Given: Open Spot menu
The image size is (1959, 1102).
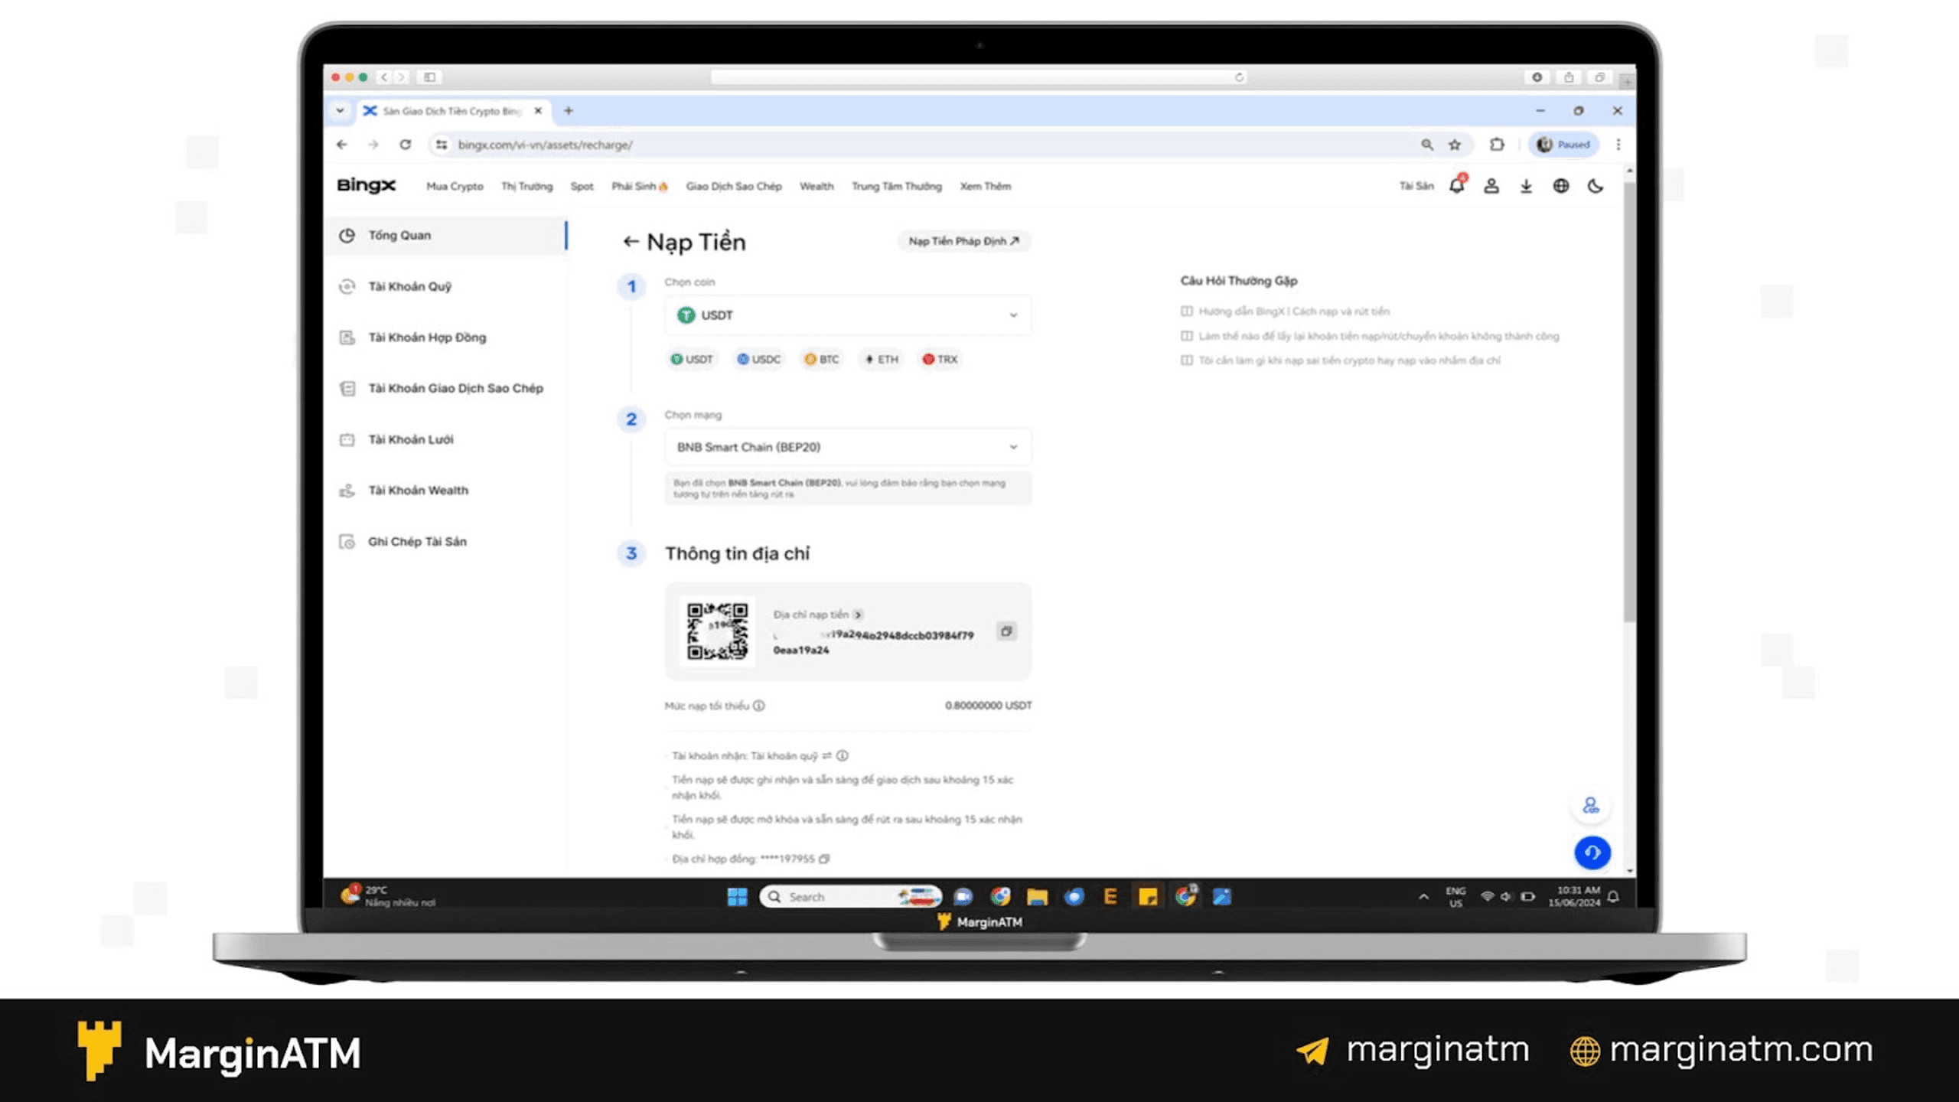Looking at the screenshot, I should click(x=582, y=186).
